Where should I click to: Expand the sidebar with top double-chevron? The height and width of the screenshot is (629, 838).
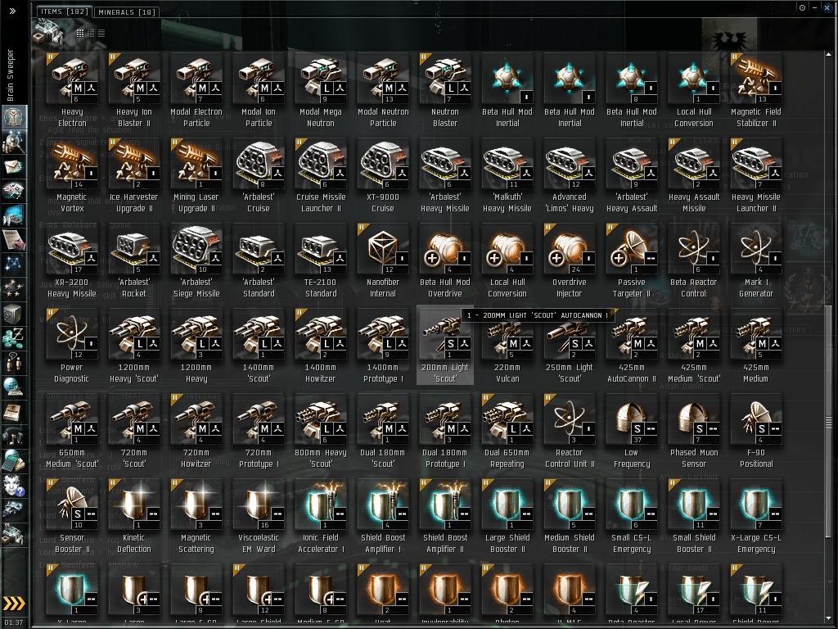click(x=12, y=11)
